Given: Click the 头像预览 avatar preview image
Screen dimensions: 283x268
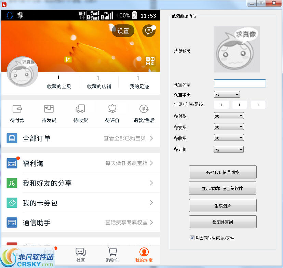Looking at the screenshot, I should tap(237, 50).
